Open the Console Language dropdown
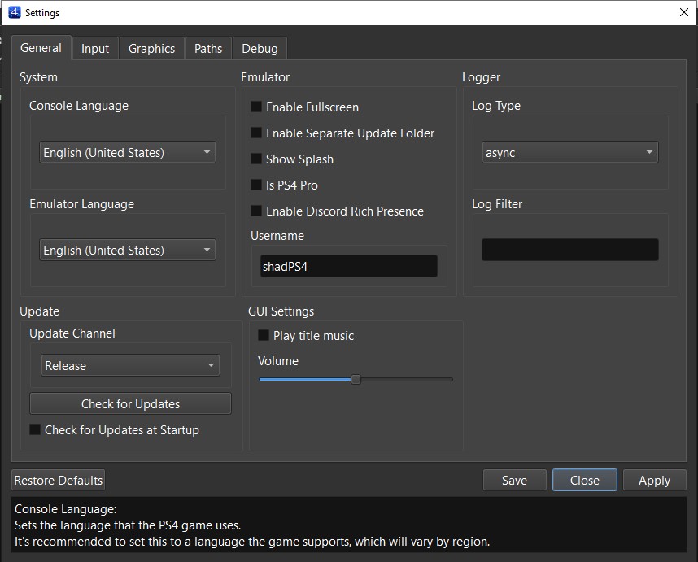Image resolution: width=698 pixels, height=562 pixels. 128,152
